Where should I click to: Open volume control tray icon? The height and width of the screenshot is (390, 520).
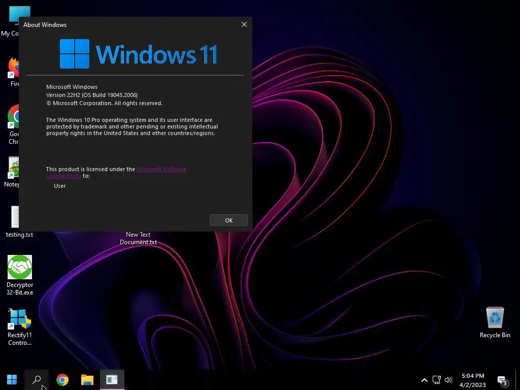pyautogui.click(x=449, y=380)
